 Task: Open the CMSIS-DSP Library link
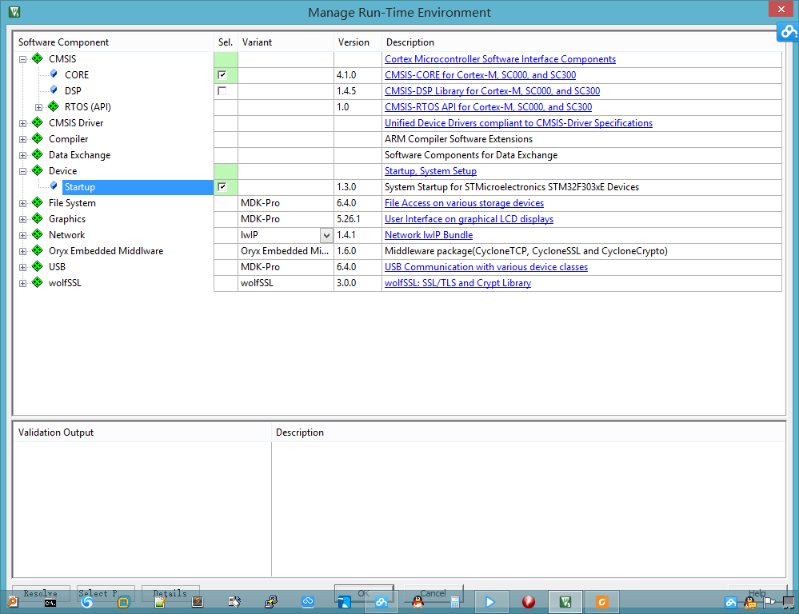(x=492, y=90)
